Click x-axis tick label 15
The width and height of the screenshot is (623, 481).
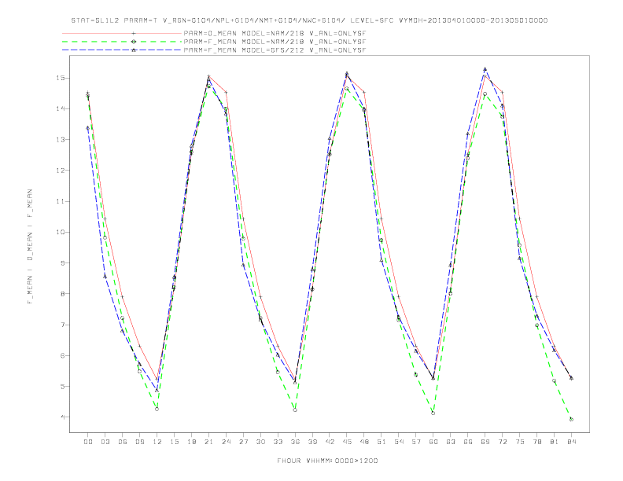174,442
